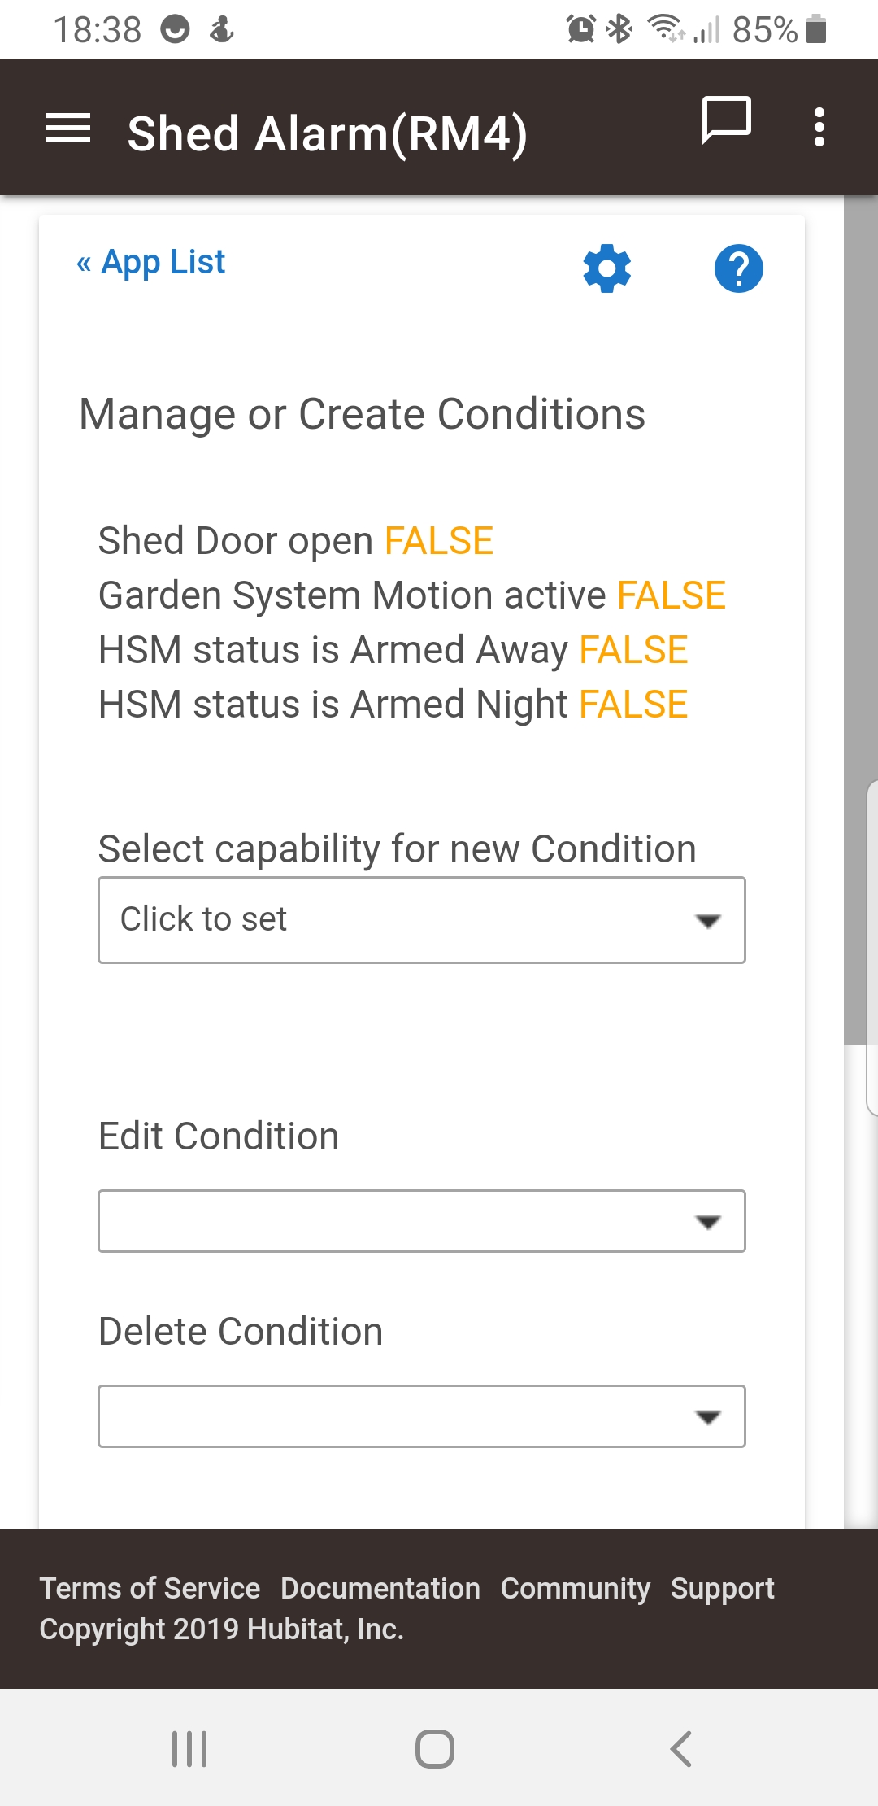Go back to App List

(150, 262)
